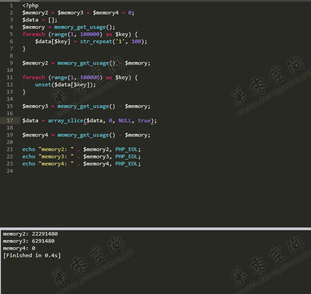Click the "[Finished in 0.4s]" build message
This screenshot has height=294, width=311.
tap(31, 255)
